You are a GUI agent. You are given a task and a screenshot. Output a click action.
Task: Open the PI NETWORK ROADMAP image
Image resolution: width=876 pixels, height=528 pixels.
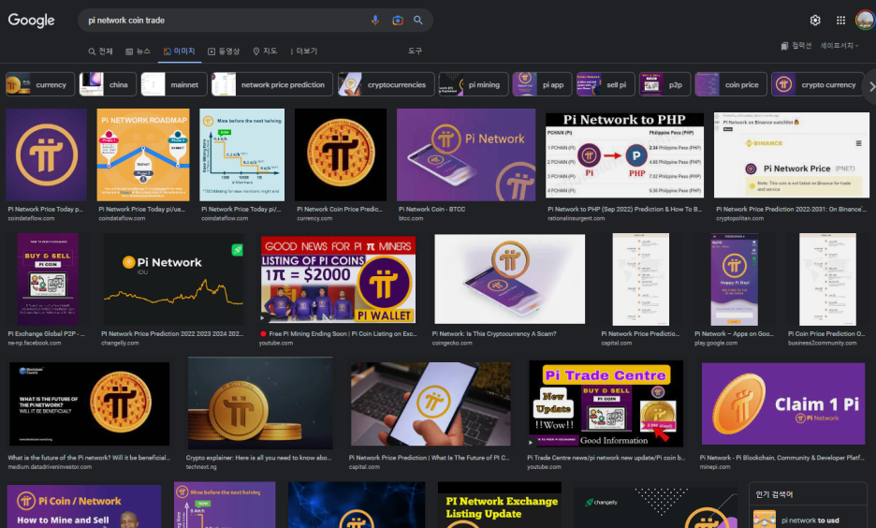(143, 154)
